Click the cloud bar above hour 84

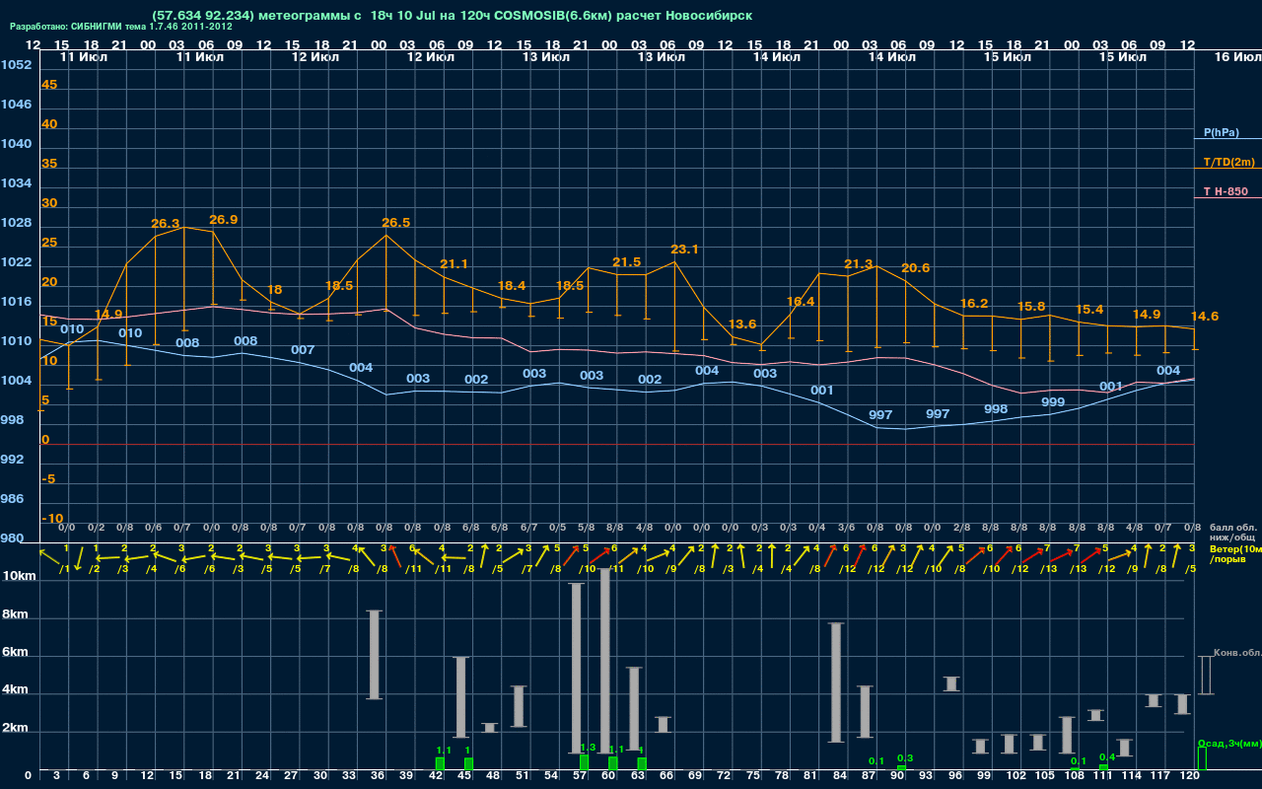[x=836, y=682]
